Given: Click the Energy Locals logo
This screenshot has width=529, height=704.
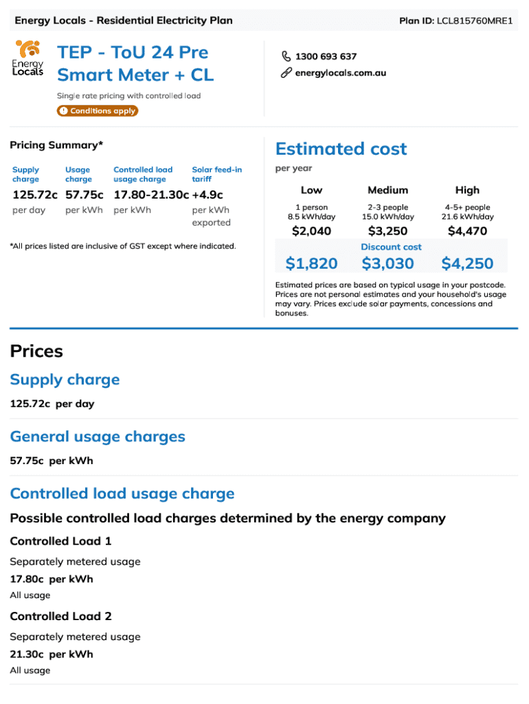Looking at the screenshot, I should (28, 58).
